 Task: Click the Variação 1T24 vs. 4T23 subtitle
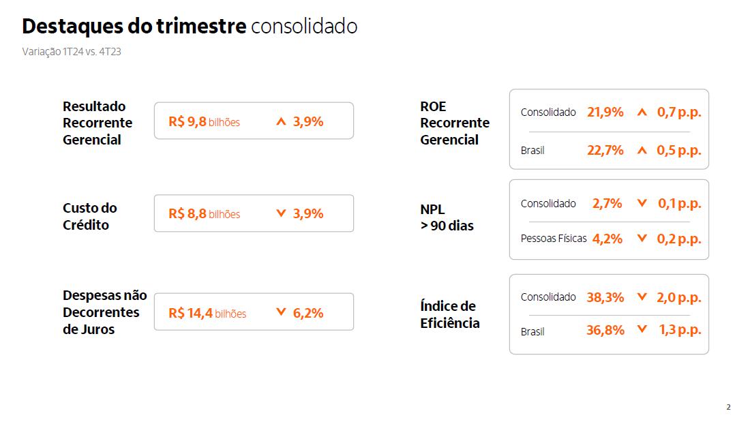point(72,52)
